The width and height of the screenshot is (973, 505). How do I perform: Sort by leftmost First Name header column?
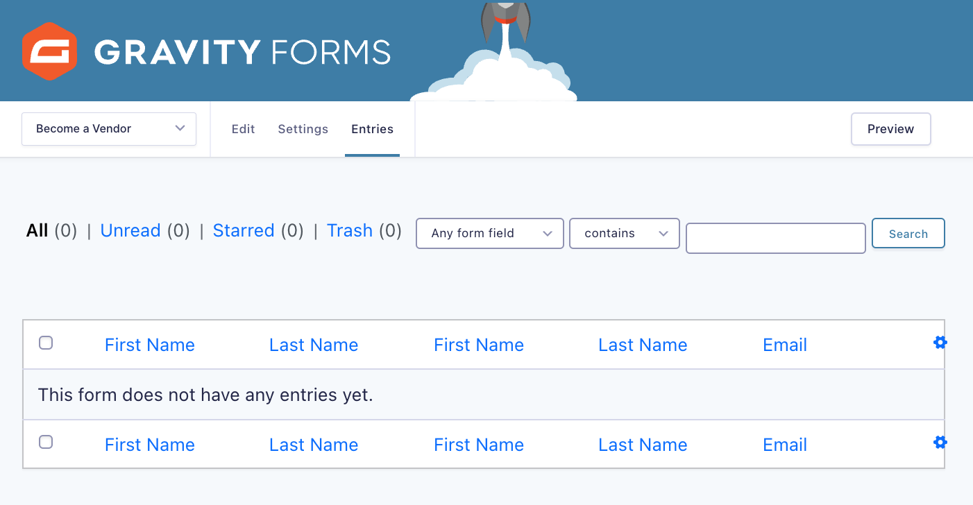[x=150, y=345]
